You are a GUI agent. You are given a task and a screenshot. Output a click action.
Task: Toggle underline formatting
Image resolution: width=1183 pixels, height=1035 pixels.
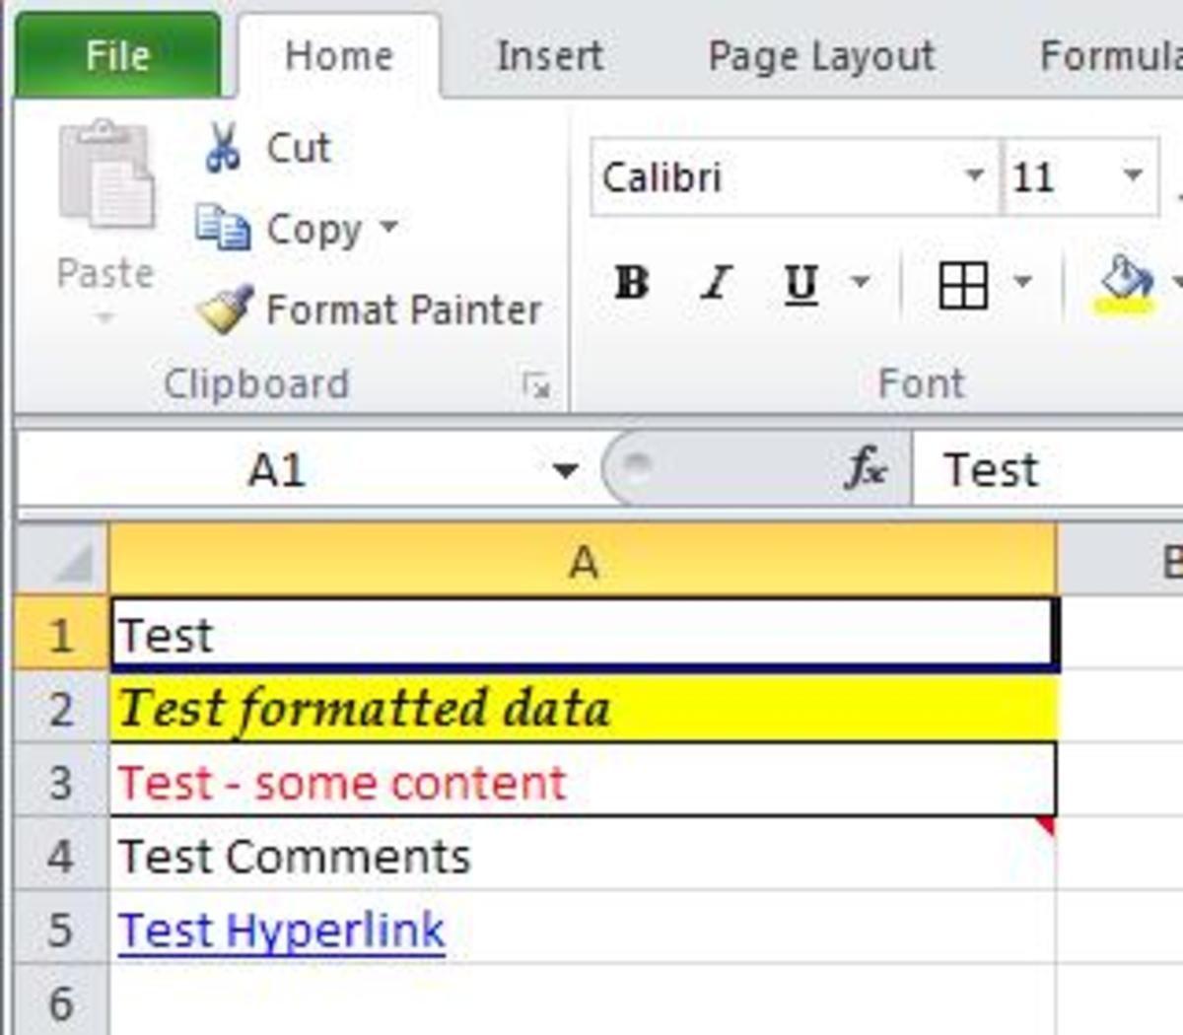799,285
